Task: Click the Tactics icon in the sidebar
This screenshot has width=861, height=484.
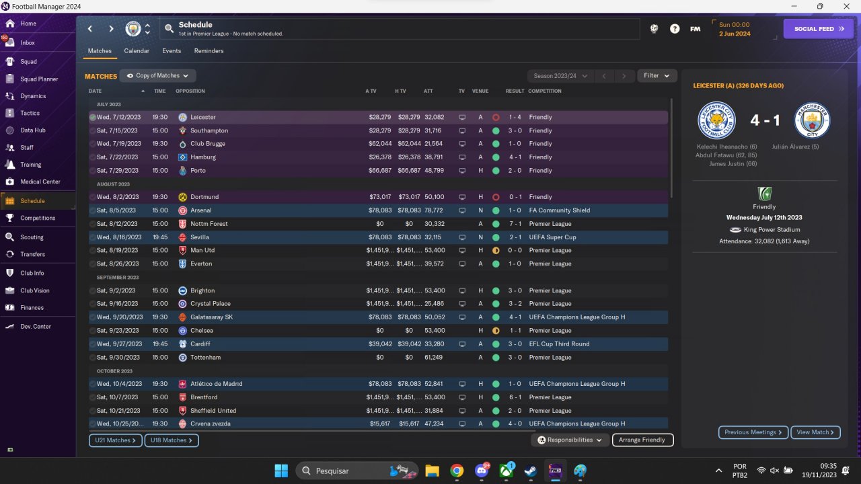Action: click(9, 113)
